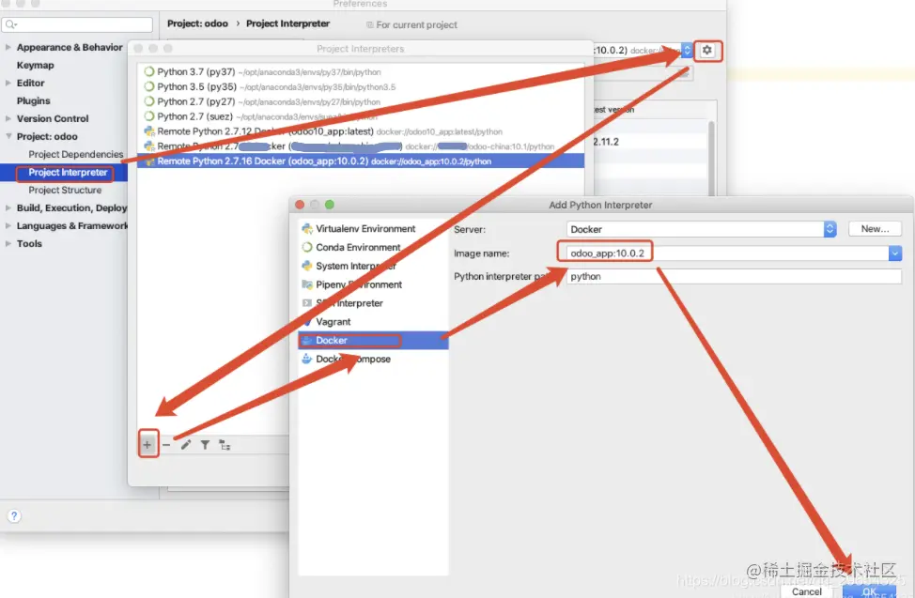Screen dimensions: 915x598
Task: Select Python 3.5 (py35) interpreter
Action: pos(361,87)
